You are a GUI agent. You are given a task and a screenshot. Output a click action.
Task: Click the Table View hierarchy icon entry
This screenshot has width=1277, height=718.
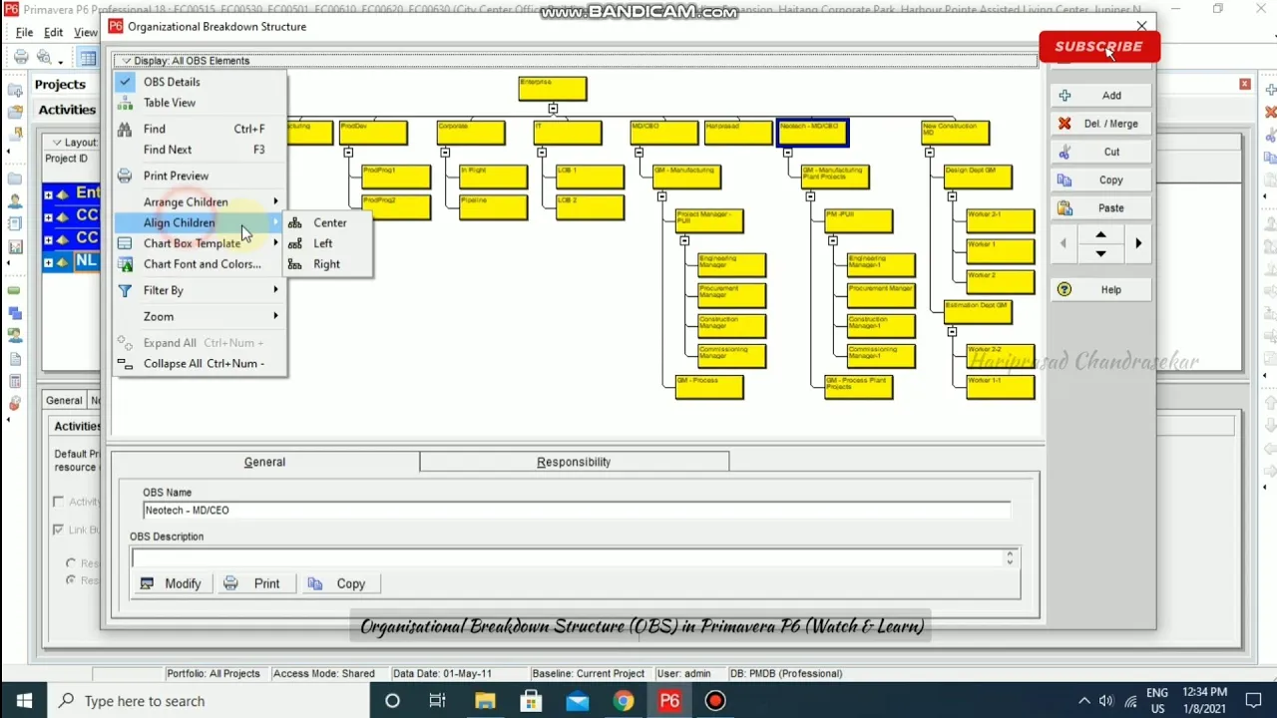click(125, 103)
